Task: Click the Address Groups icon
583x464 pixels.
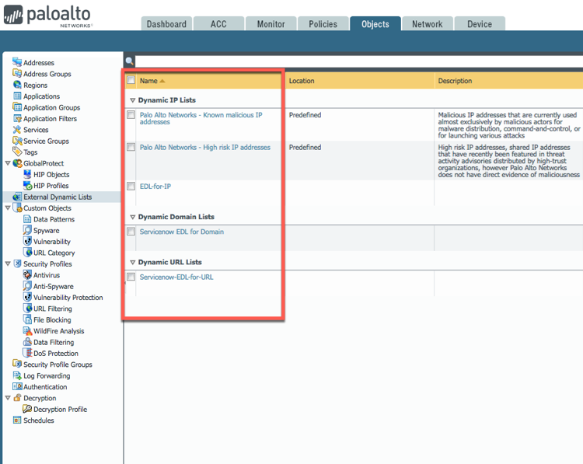Action: point(17,73)
